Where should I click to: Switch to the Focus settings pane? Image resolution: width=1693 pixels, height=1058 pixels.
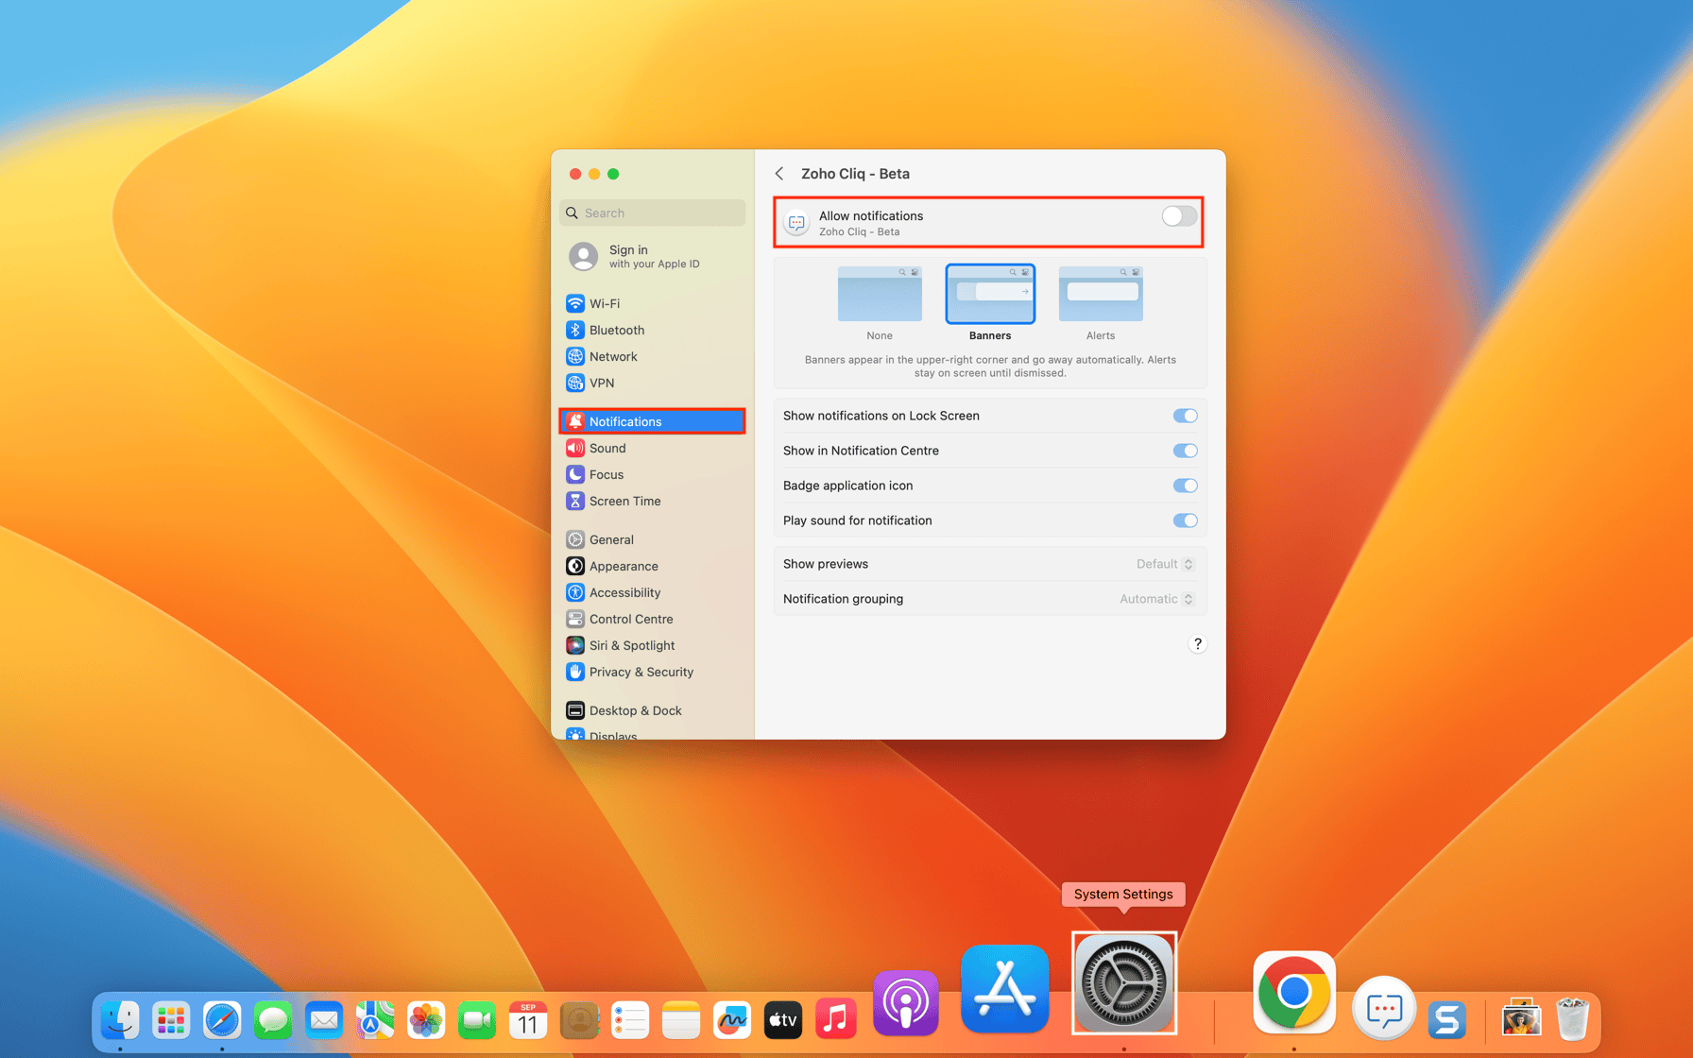coord(652,474)
